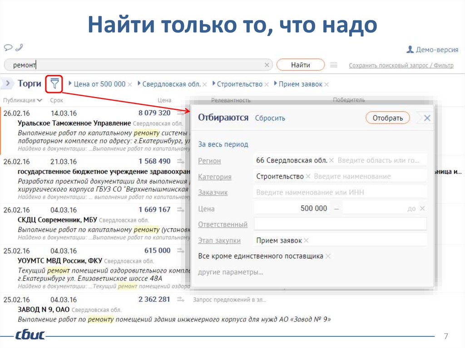The image size is (465, 348).
Task: Open the chat bubble icon
Action: click(8, 48)
